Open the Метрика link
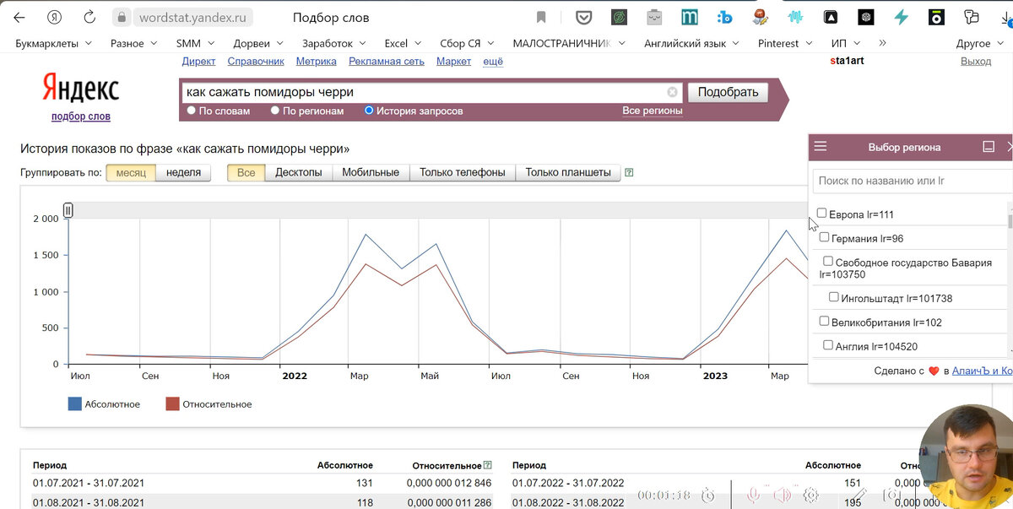Viewport: 1013px width, 509px height. tap(317, 61)
